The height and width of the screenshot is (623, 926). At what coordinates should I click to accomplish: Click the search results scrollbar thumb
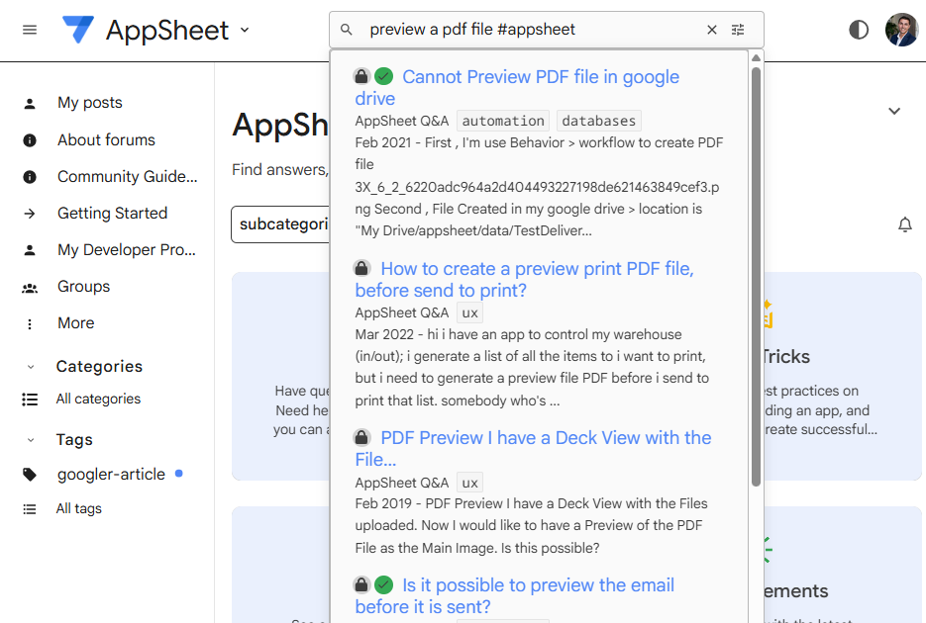click(756, 277)
